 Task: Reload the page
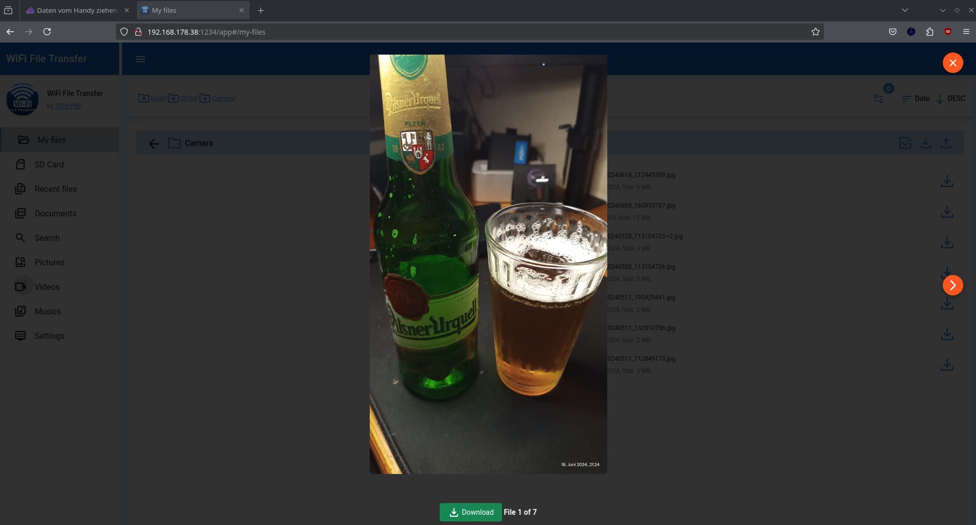point(47,32)
